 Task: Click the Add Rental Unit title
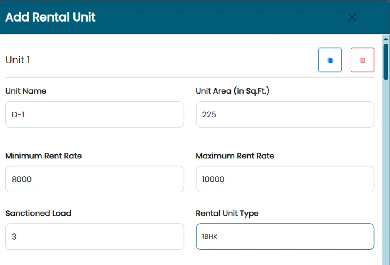tap(51, 17)
